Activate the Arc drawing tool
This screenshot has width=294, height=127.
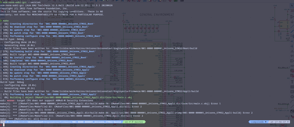(x=292, y=101)
